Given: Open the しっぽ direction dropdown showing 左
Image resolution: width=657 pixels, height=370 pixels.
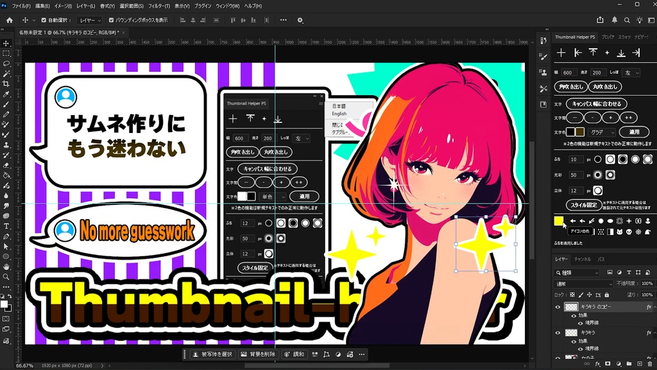Looking at the screenshot, I should click(x=631, y=73).
